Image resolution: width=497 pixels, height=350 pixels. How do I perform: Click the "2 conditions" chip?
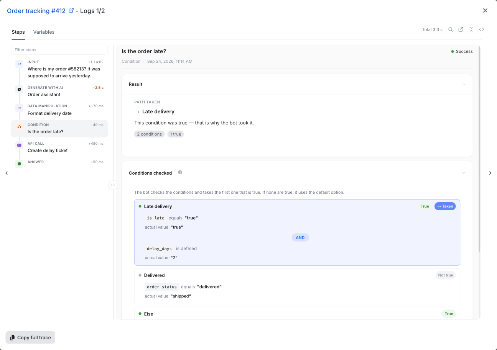click(x=150, y=134)
